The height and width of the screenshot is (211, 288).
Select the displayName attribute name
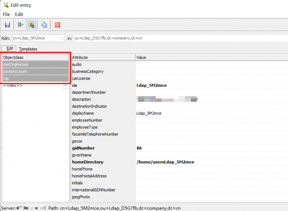83,113
